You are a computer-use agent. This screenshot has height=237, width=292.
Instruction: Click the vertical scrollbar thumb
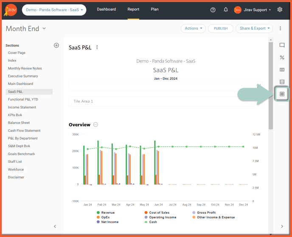coord(271,86)
